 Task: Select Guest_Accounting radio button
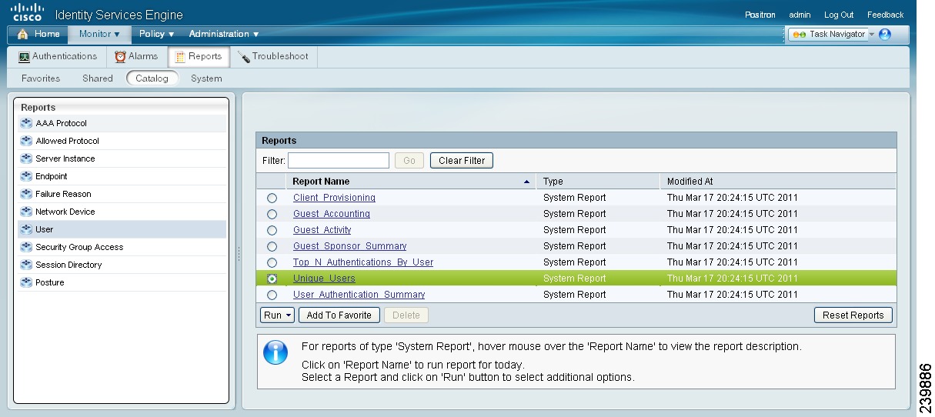(272, 215)
